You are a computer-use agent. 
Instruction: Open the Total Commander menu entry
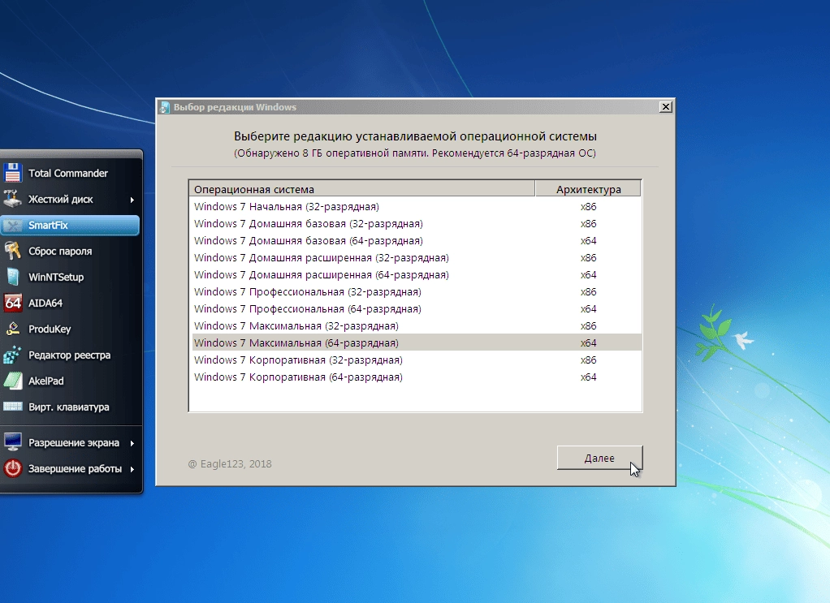(71, 173)
